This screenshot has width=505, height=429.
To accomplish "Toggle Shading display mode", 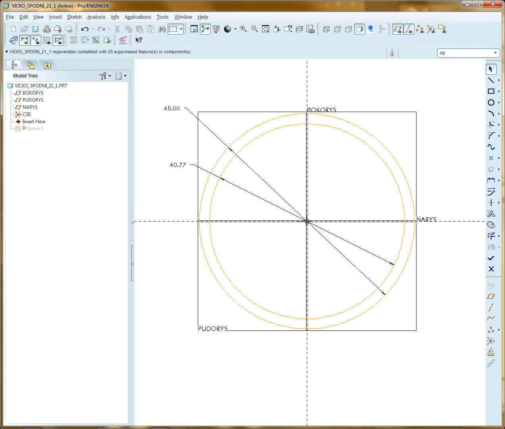I will coord(360,29).
